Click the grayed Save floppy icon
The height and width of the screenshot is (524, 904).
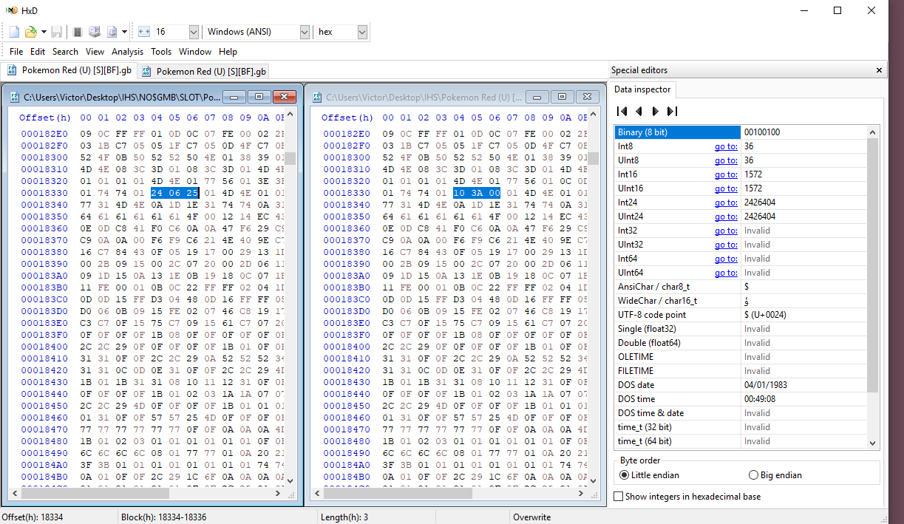pyautogui.click(x=57, y=32)
